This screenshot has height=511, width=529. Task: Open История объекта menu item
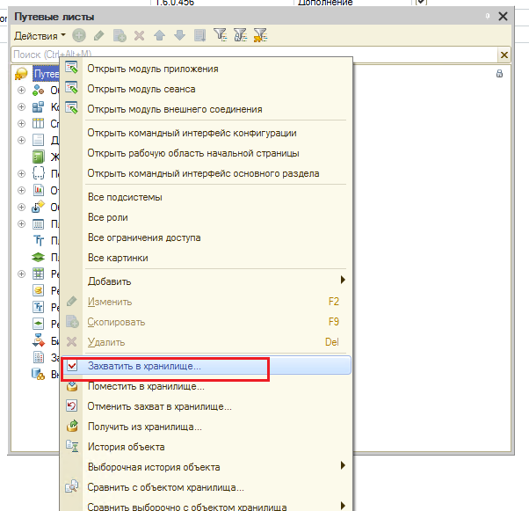(207, 447)
